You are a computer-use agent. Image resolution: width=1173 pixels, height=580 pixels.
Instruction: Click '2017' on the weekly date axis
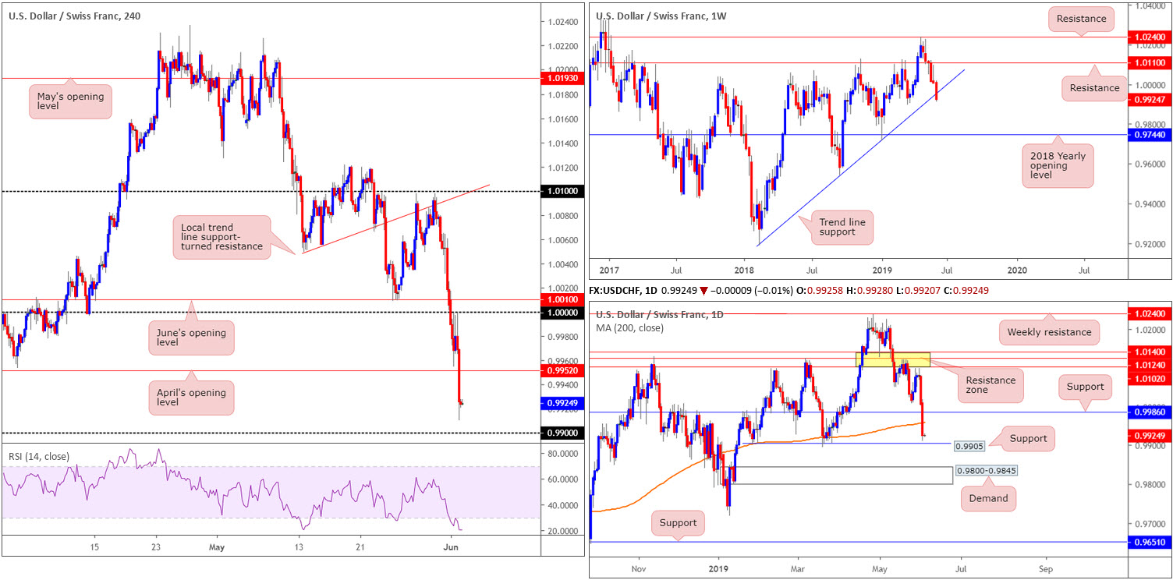[610, 269]
